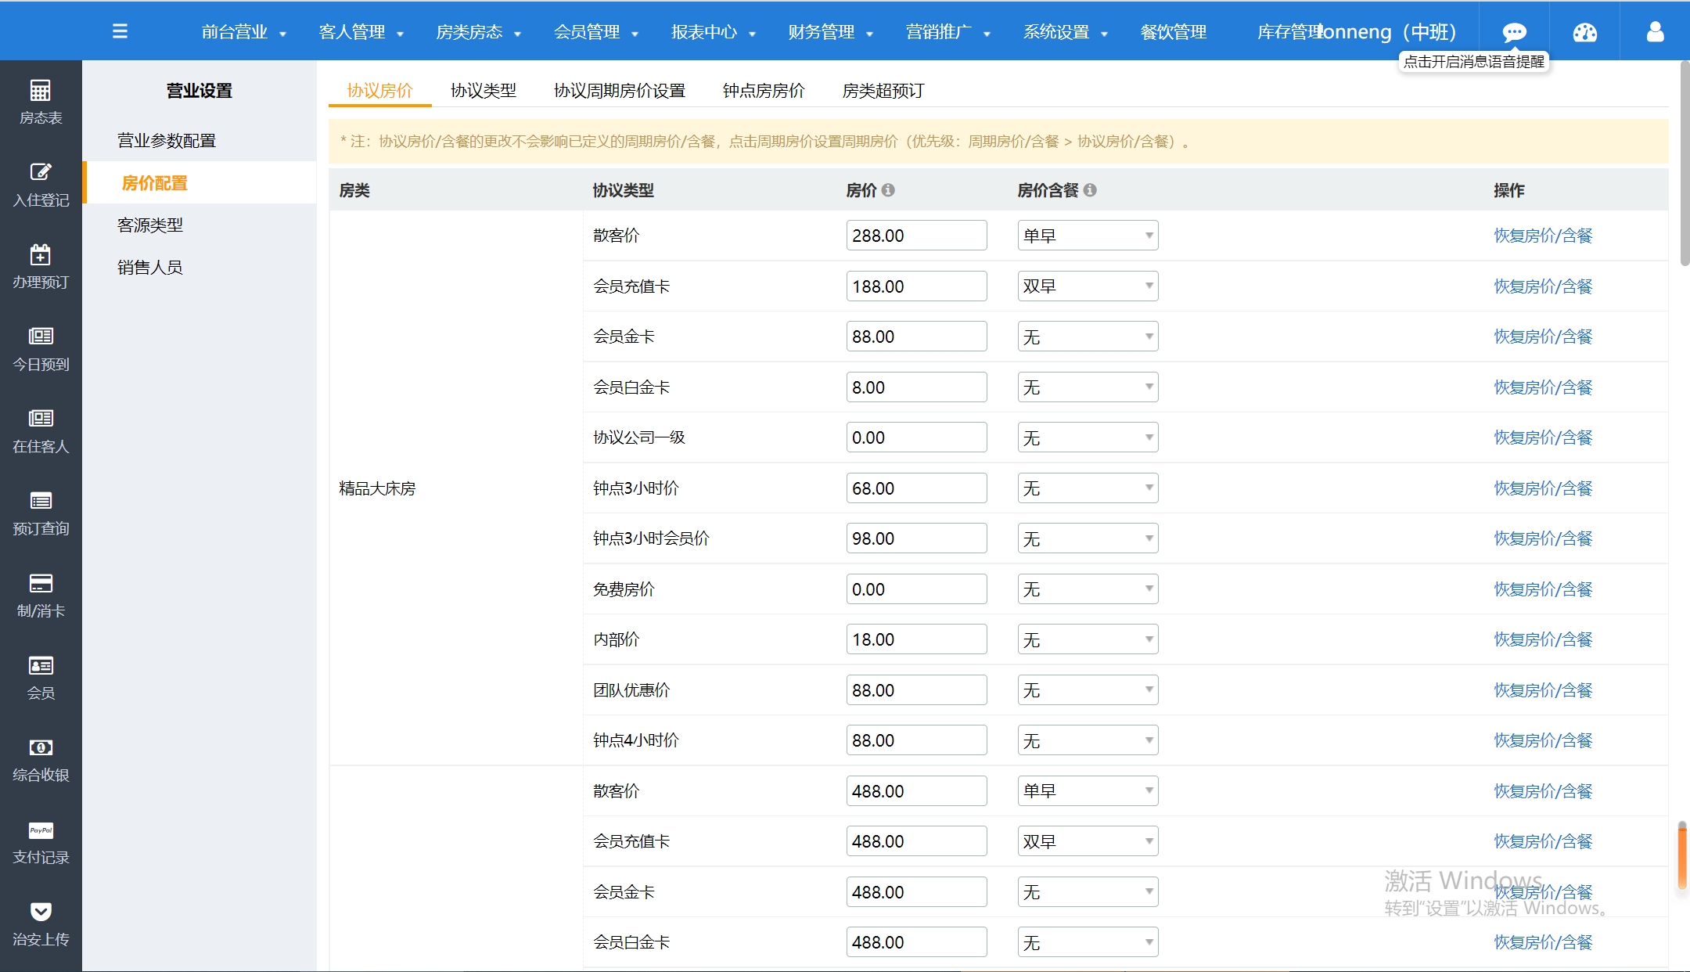Screen dimensions: 1690x972
Task: Click the info icon beside 房价含餐 header
Action: [1090, 190]
